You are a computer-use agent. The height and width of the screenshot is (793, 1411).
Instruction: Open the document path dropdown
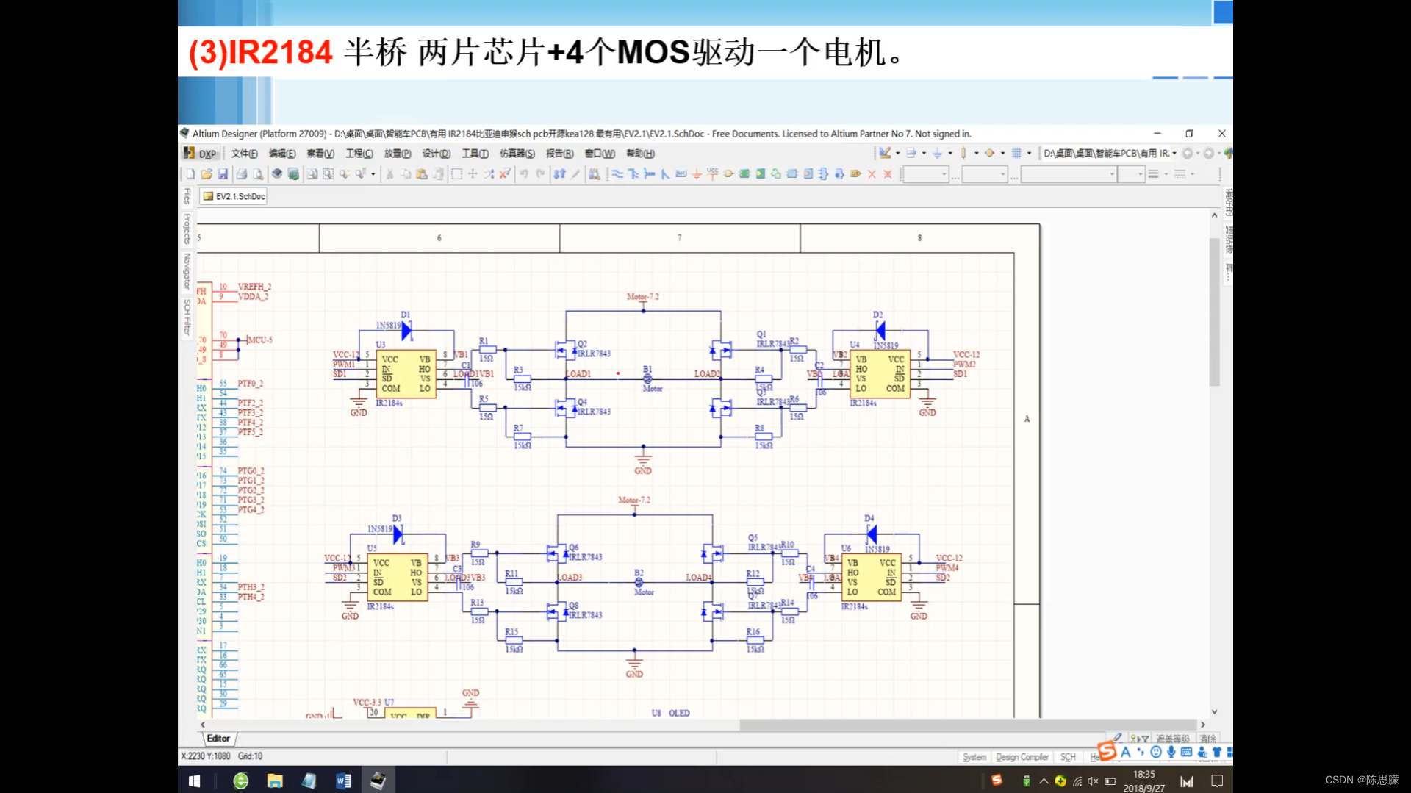[1174, 153]
